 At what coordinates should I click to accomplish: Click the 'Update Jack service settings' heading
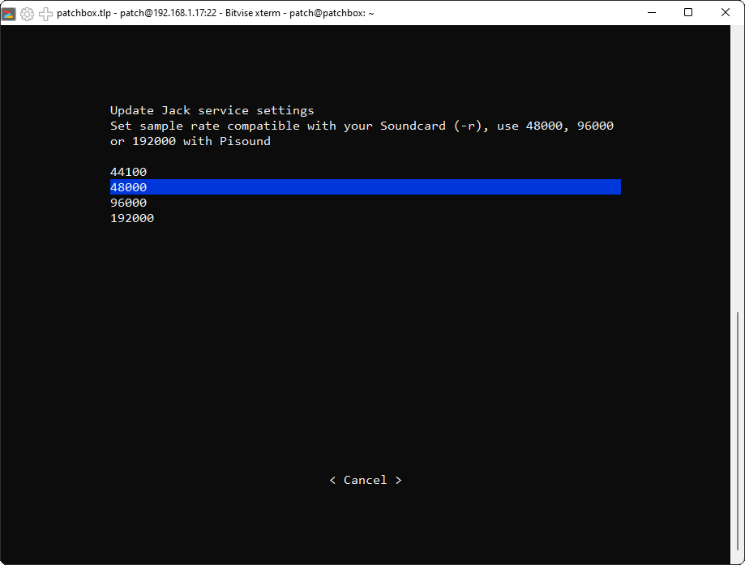[x=212, y=110]
